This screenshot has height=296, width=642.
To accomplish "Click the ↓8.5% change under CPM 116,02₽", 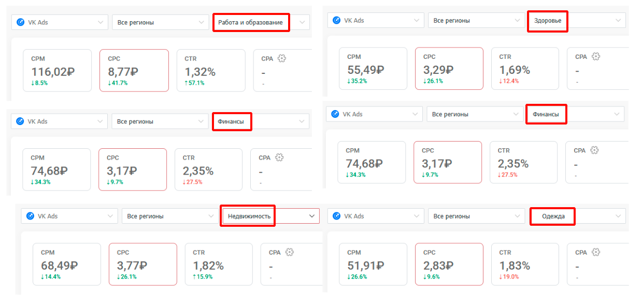I will (x=39, y=83).
